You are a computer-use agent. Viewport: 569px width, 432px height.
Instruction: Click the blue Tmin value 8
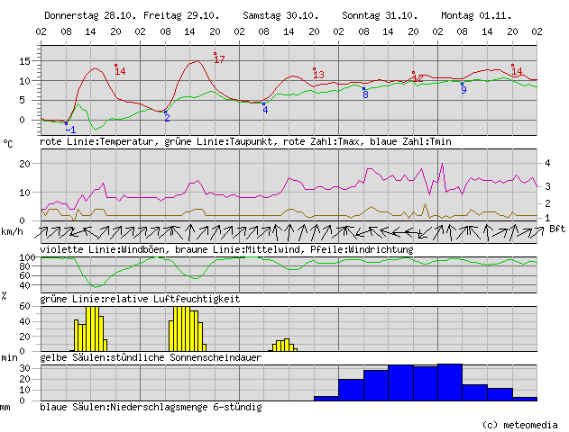(x=365, y=94)
